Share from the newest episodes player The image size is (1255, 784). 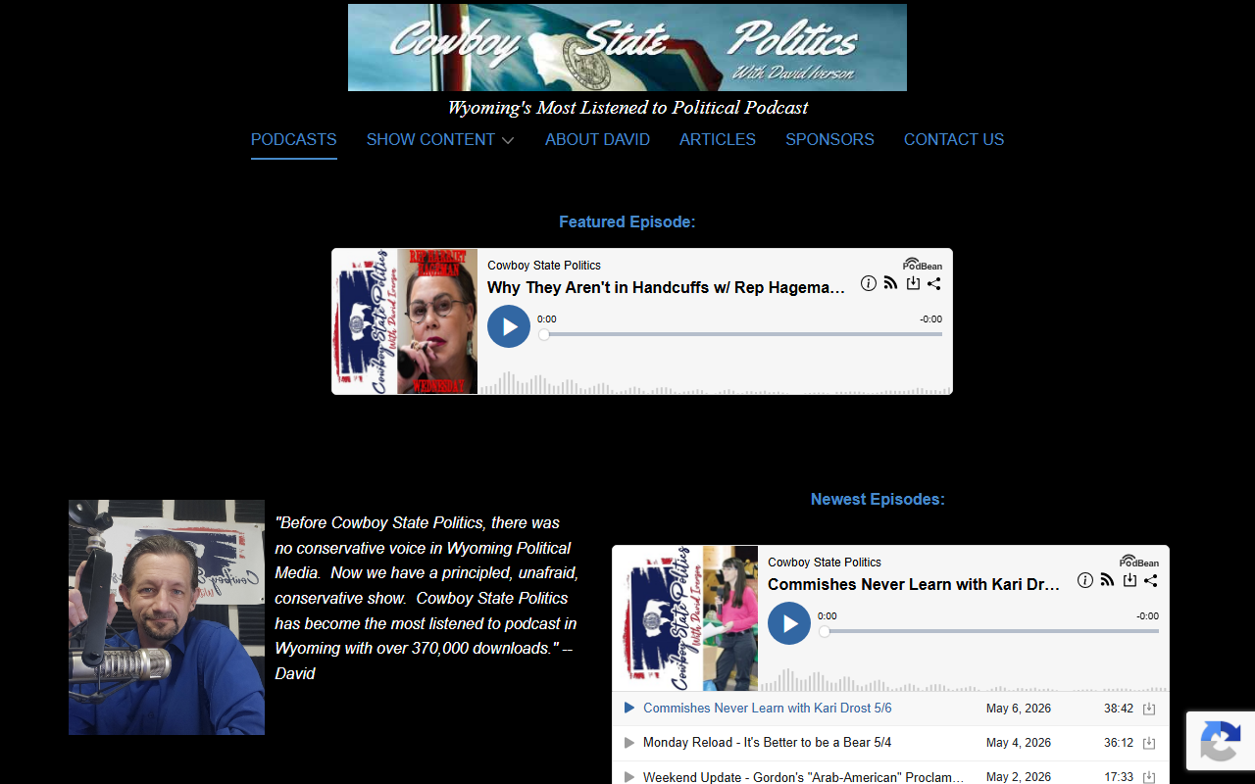(x=1151, y=580)
